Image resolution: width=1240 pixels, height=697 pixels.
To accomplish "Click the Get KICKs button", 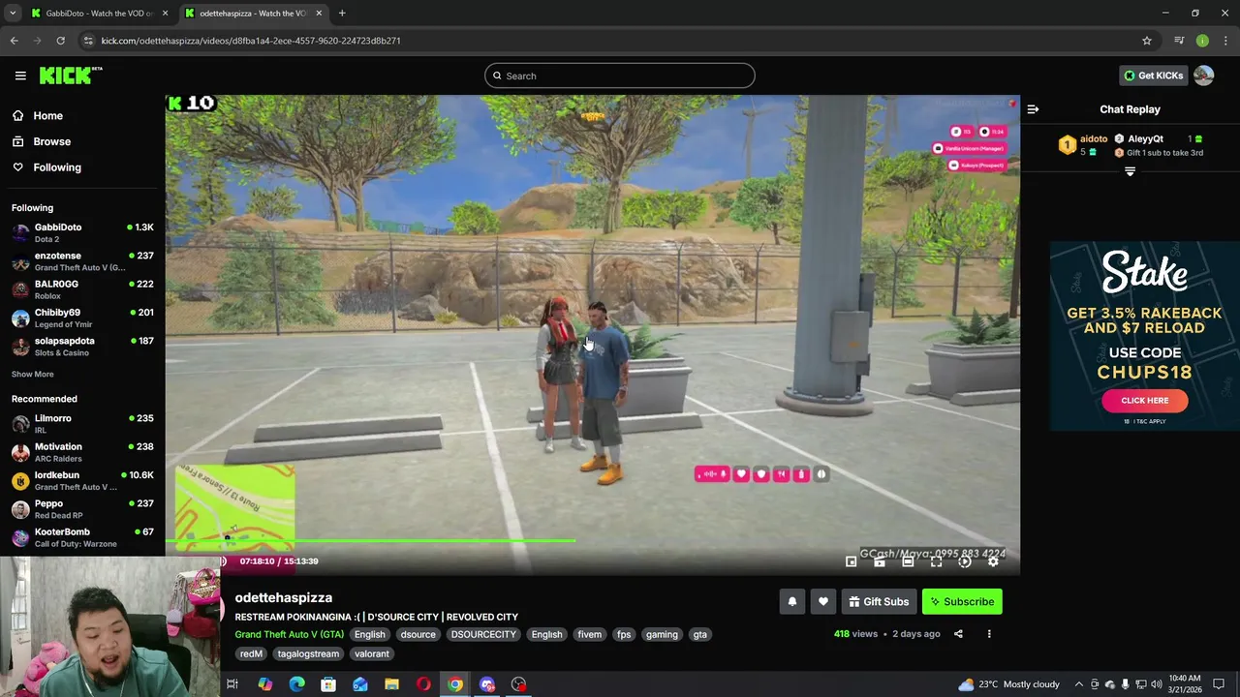I will tap(1153, 76).
